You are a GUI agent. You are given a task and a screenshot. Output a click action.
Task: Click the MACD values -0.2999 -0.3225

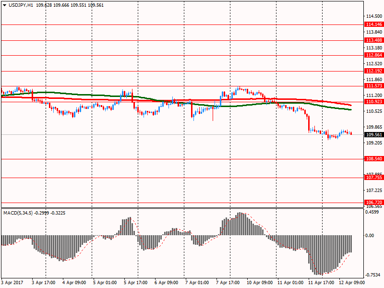tap(50, 213)
